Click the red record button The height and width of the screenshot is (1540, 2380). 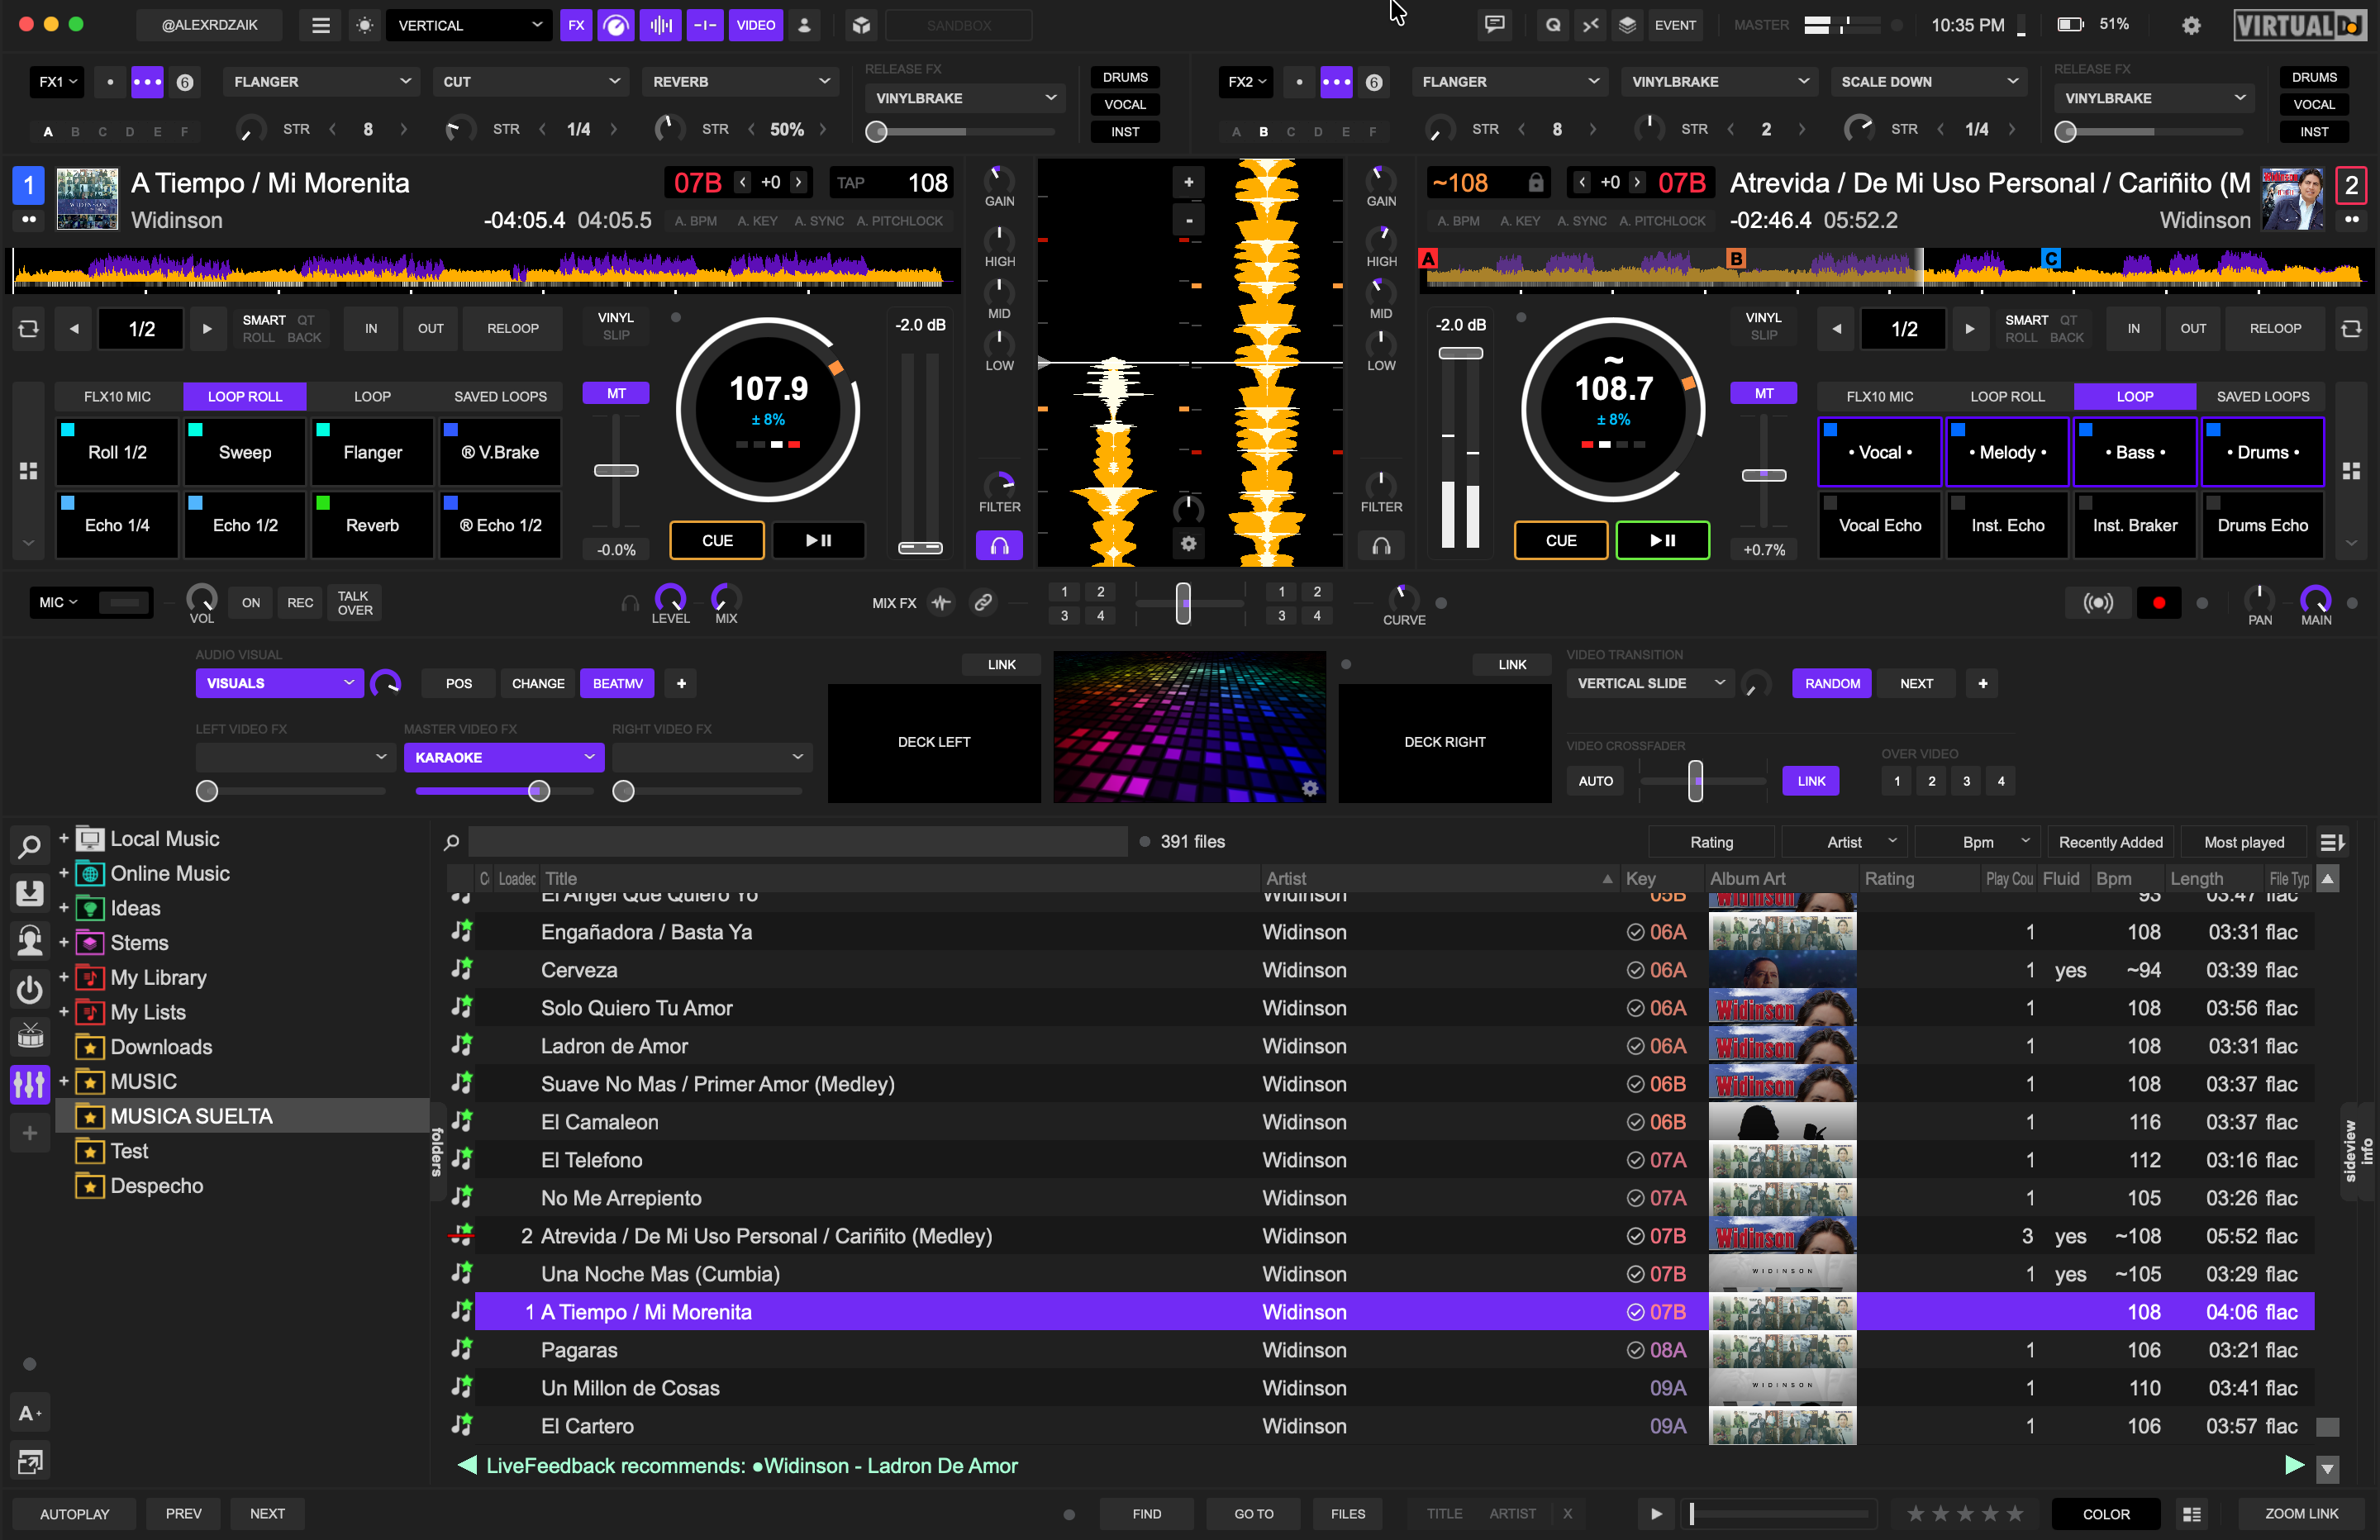tap(2159, 603)
